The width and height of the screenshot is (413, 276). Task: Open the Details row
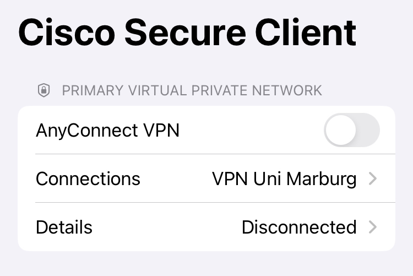[x=206, y=227]
